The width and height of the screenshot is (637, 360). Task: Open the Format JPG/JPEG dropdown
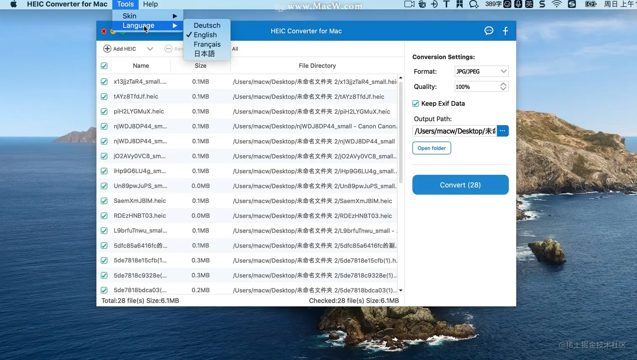click(482, 72)
